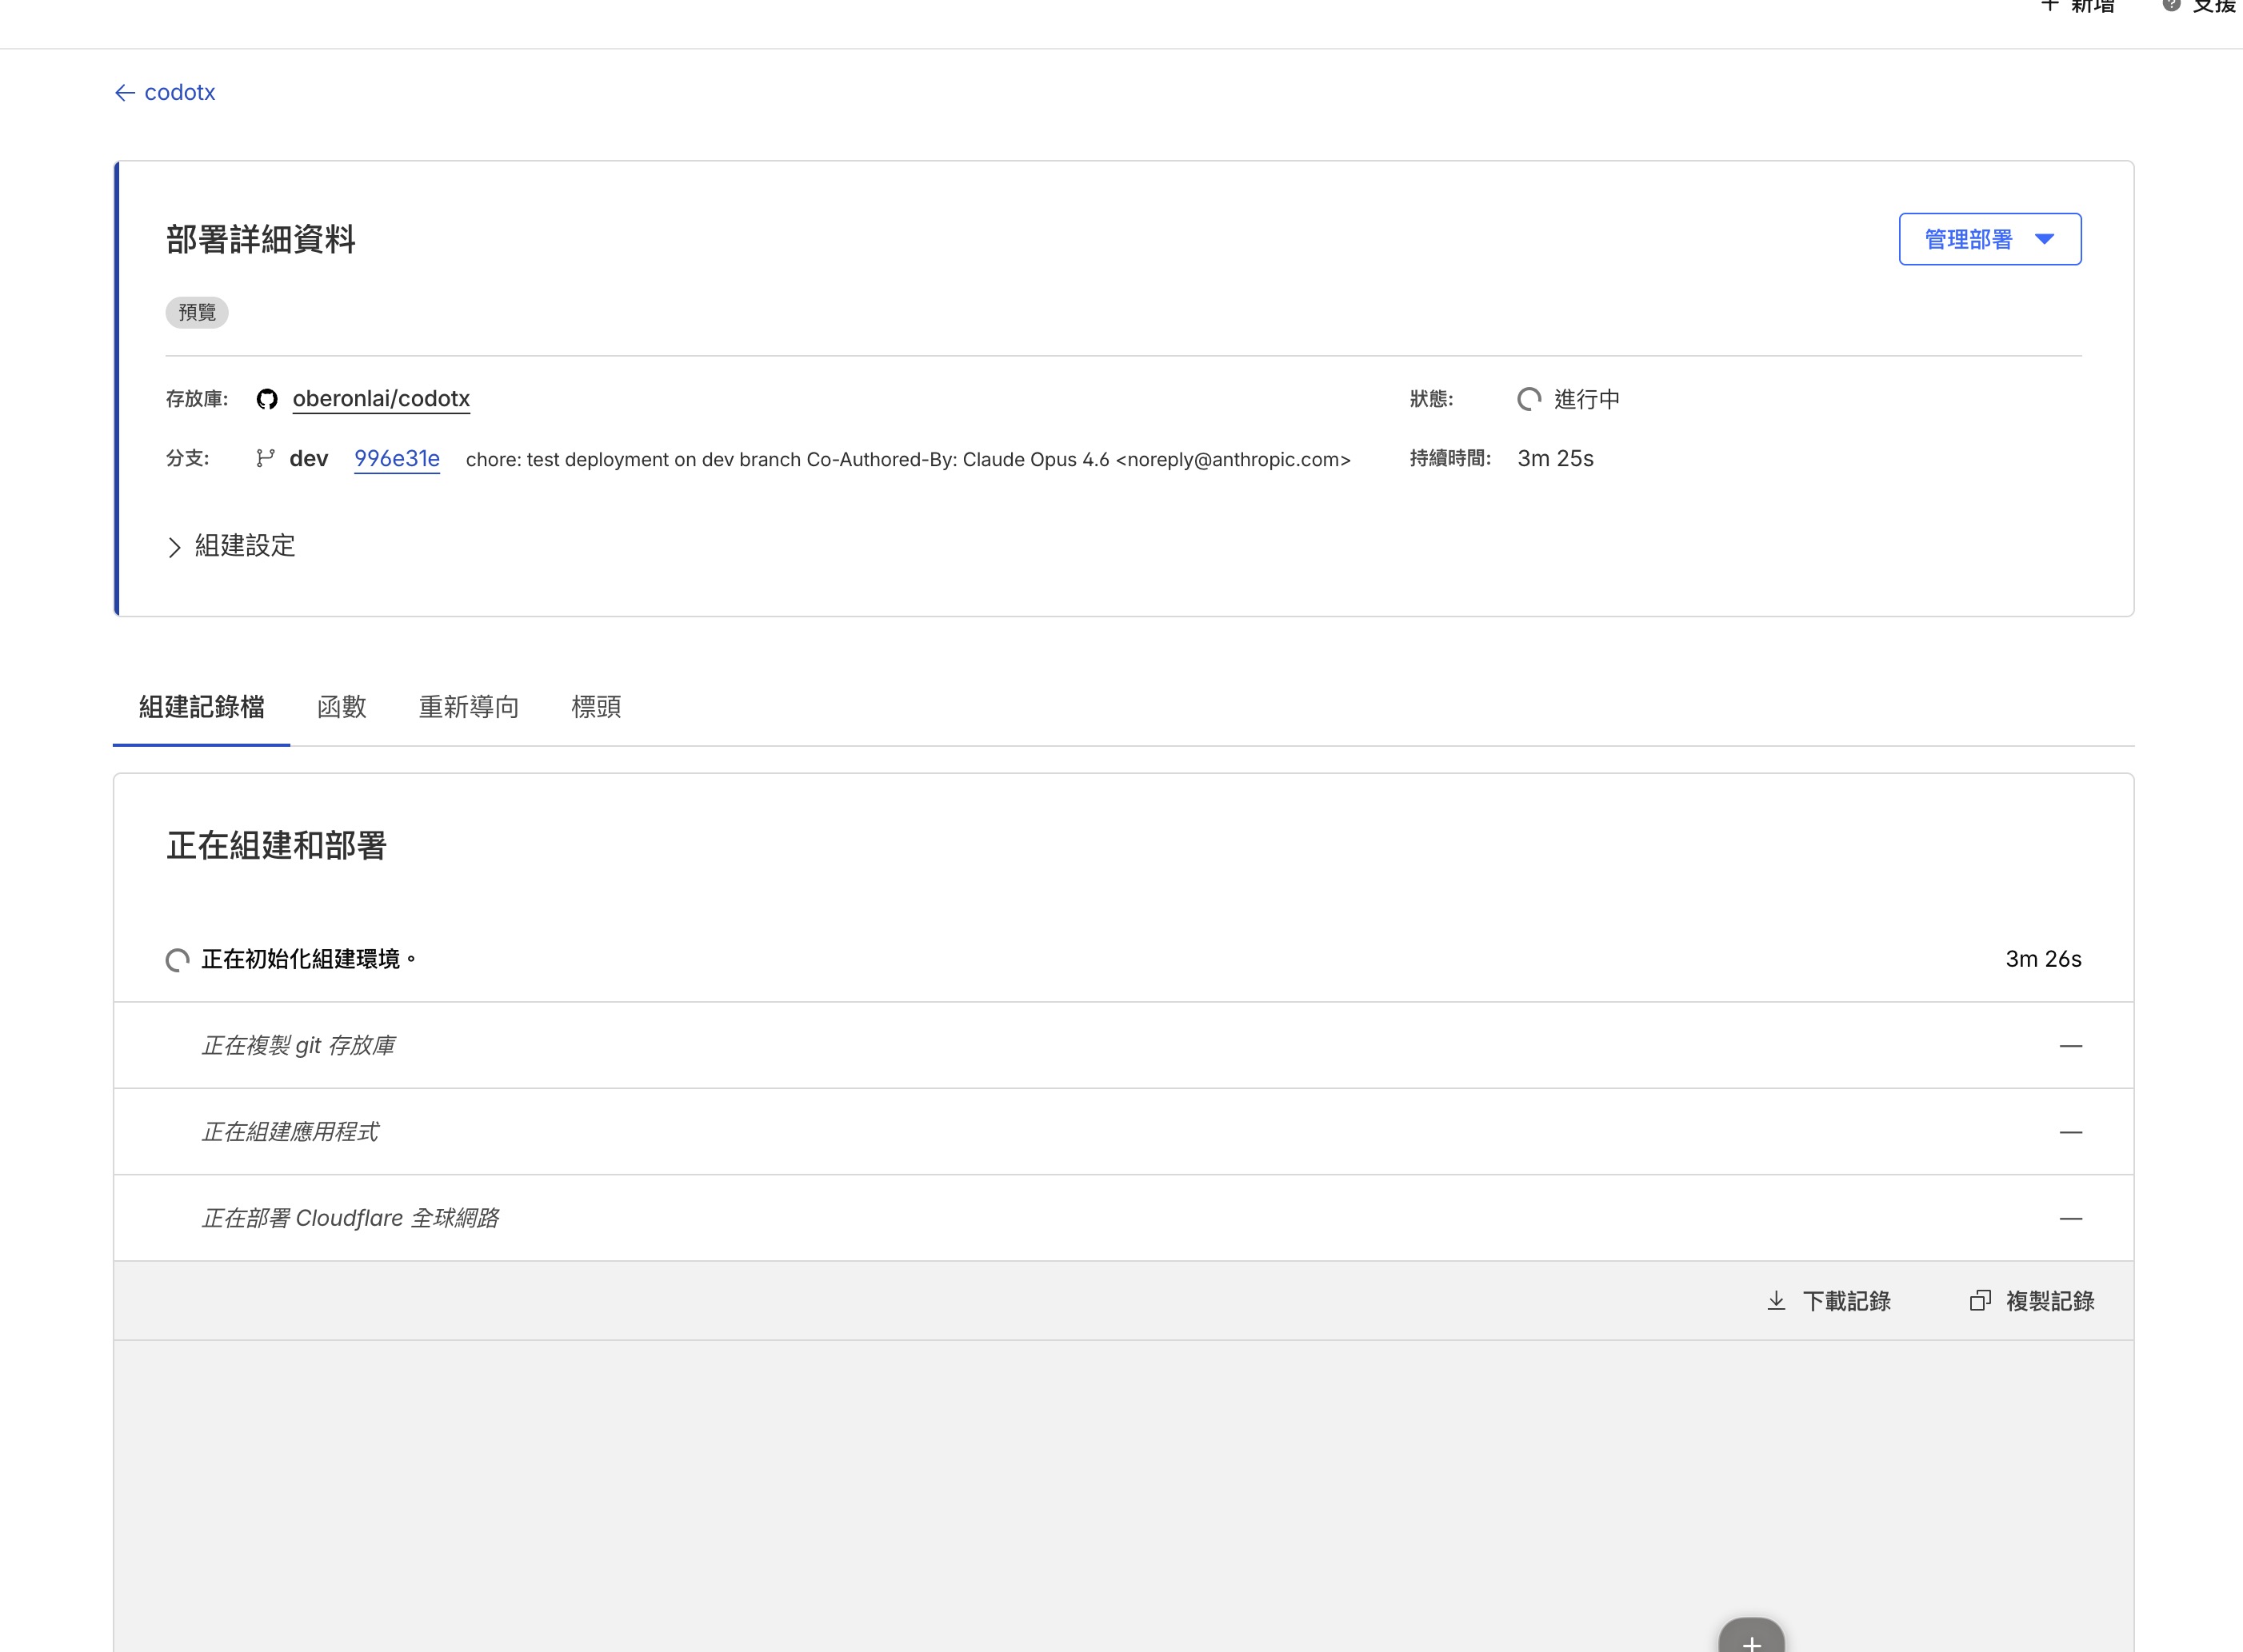Expand the 正在複製 git 存放庫 log step

click(x=298, y=1046)
